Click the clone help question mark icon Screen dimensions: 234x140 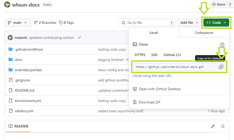222,45
